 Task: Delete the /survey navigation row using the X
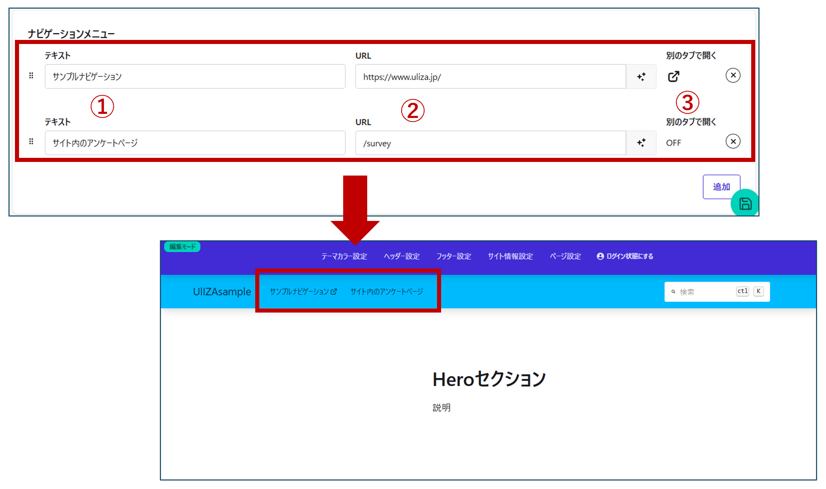tap(733, 142)
